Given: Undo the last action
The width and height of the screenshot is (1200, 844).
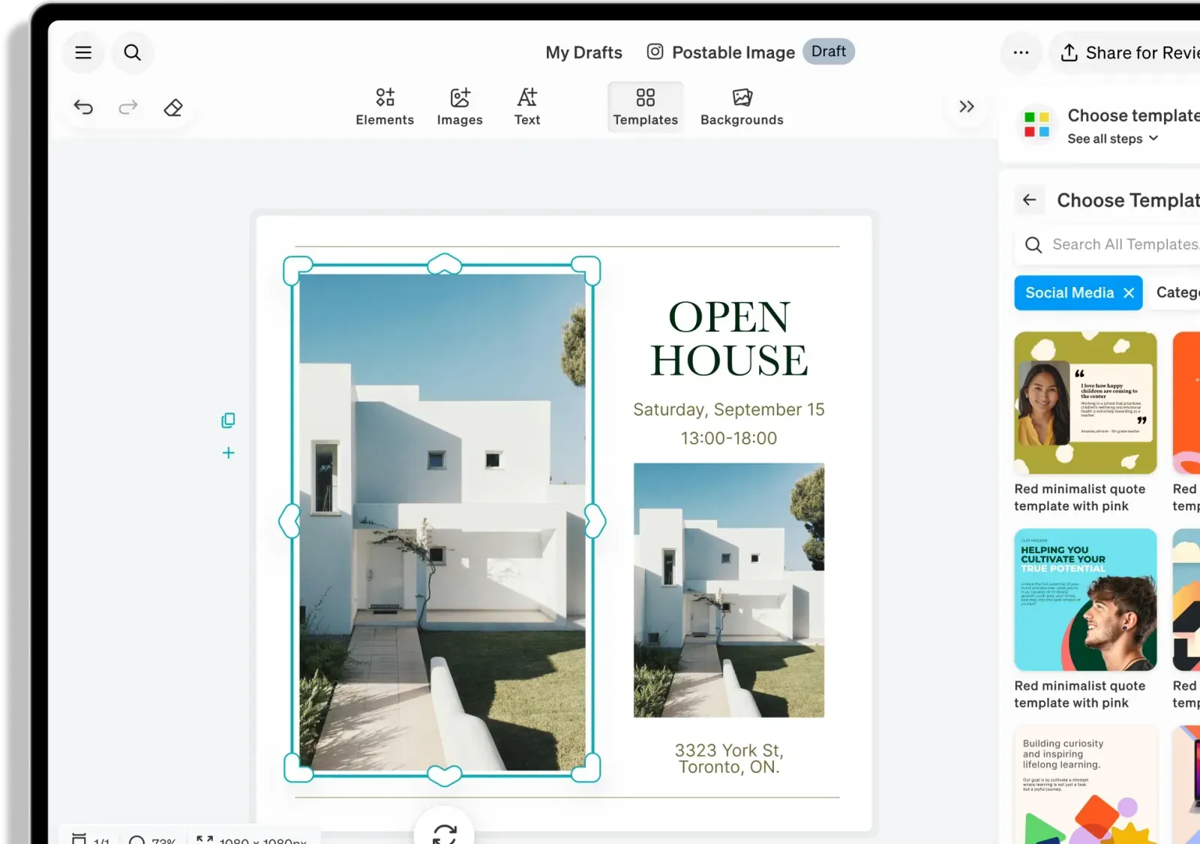Looking at the screenshot, I should (x=83, y=107).
